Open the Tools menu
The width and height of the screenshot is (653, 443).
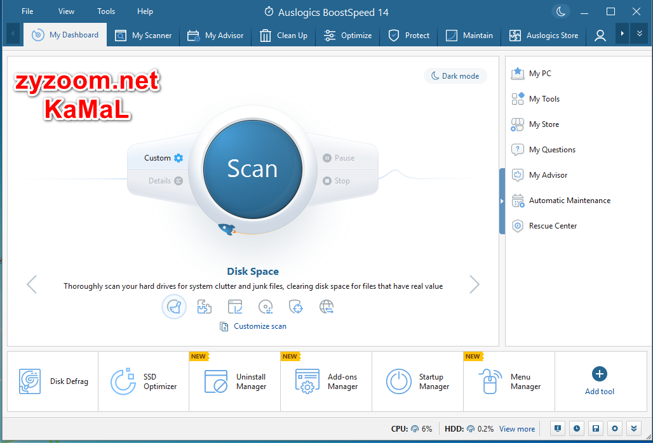coord(106,11)
